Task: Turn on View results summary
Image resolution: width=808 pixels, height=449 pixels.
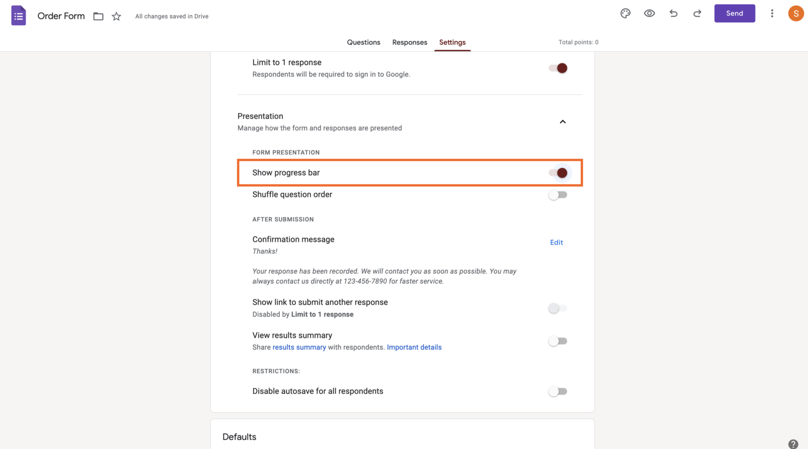Action: tap(558, 341)
